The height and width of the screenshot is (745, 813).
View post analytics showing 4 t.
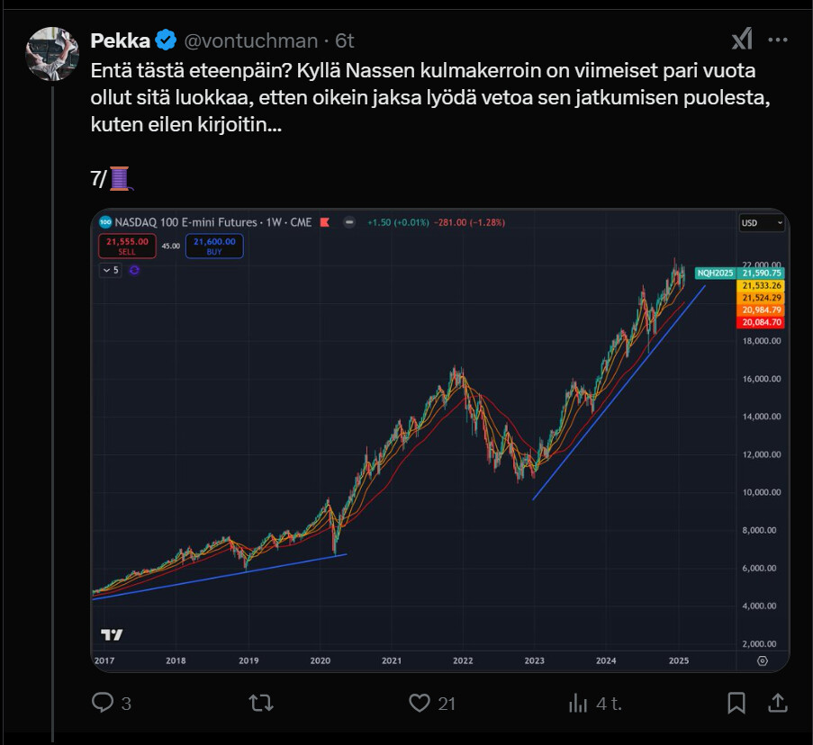[578, 704]
